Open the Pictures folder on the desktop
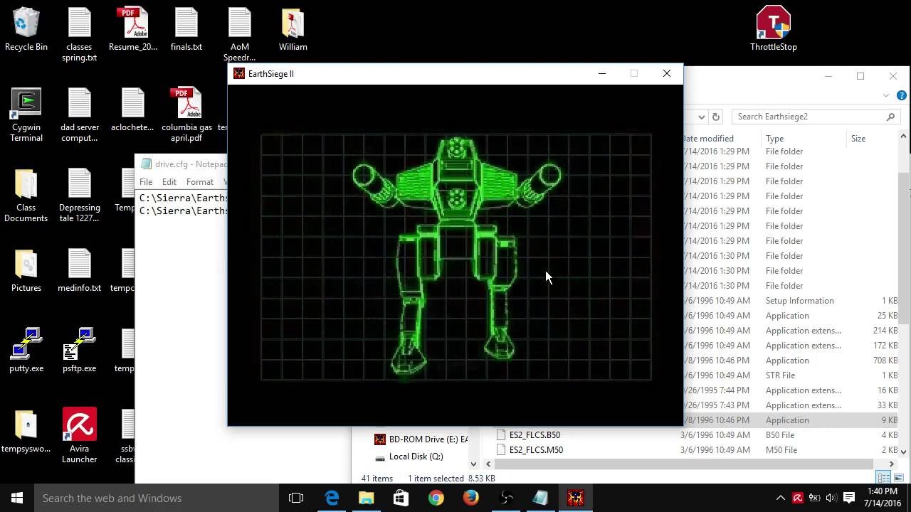The image size is (911, 512). click(26, 270)
